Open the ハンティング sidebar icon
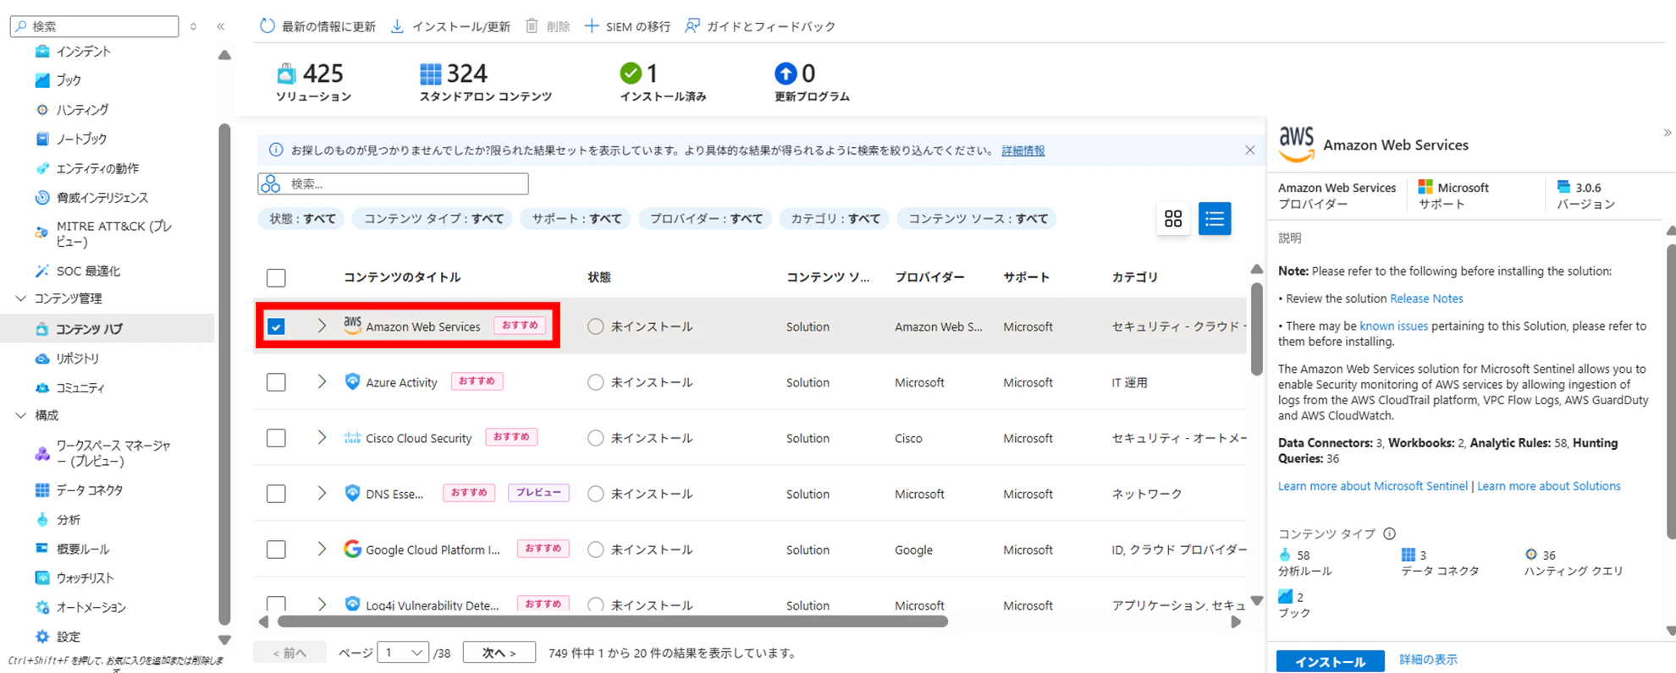 pos(42,109)
